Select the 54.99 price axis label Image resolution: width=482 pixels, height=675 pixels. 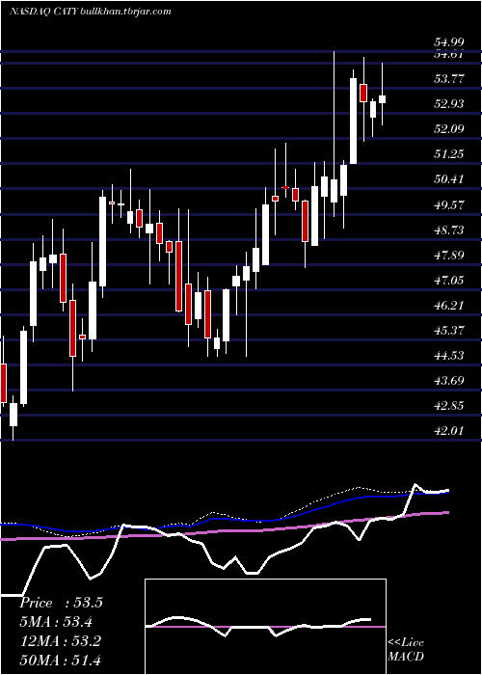click(449, 42)
